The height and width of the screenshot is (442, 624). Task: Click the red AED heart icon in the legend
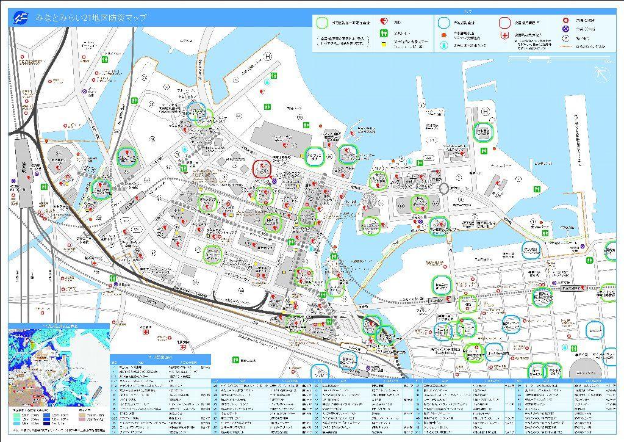pyautogui.click(x=384, y=23)
